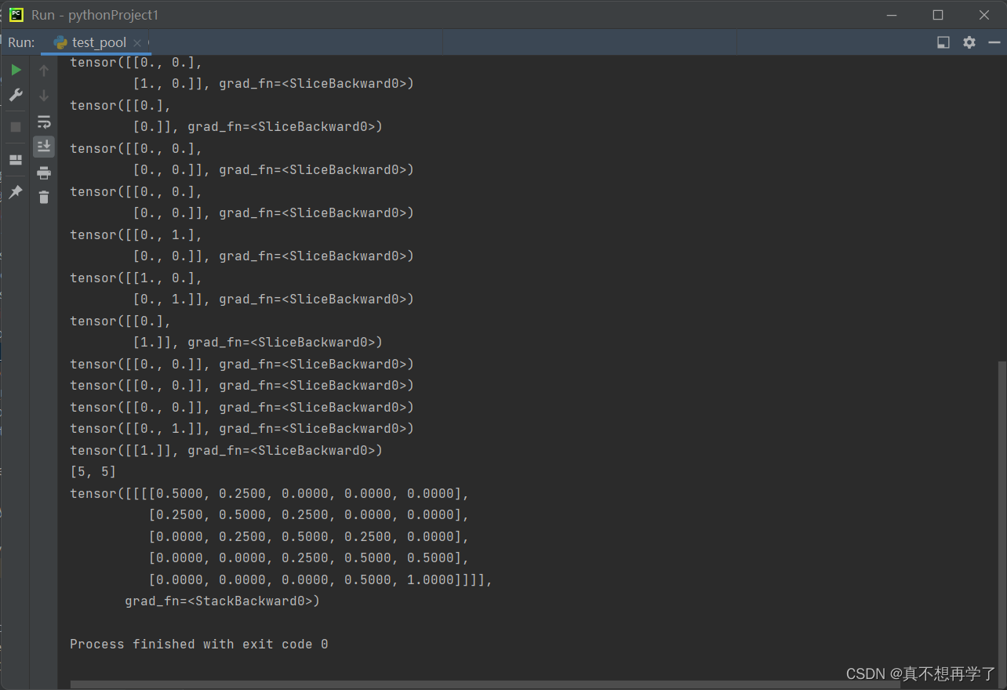Click the 'Run:' label
The height and width of the screenshot is (690, 1007).
coord(21,42)
